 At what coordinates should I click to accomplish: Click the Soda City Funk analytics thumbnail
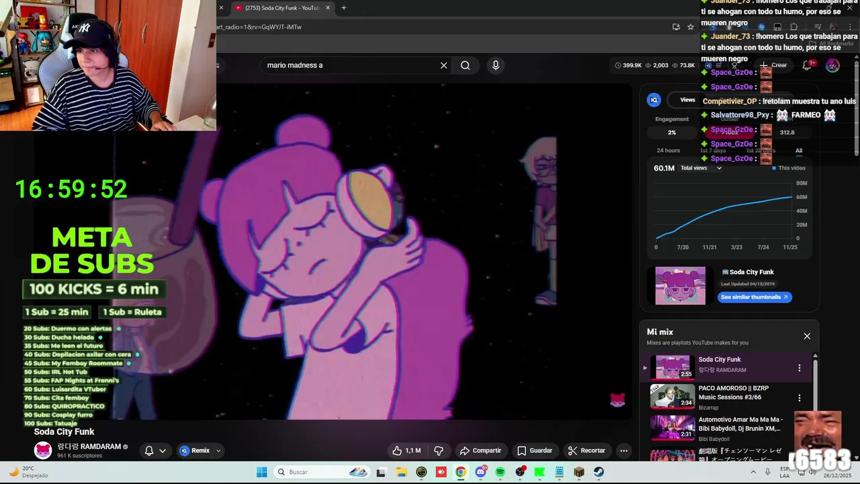click(x=681, y=286)
